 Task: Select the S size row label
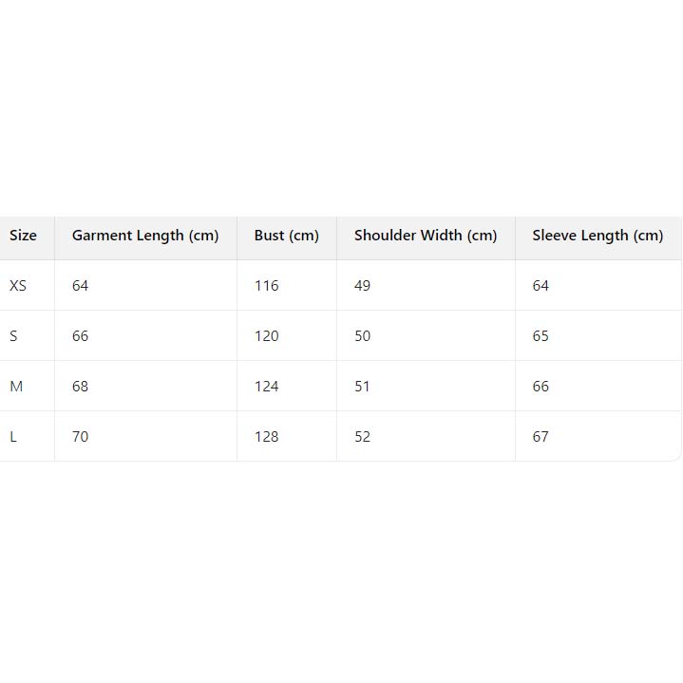coord(13,336)
